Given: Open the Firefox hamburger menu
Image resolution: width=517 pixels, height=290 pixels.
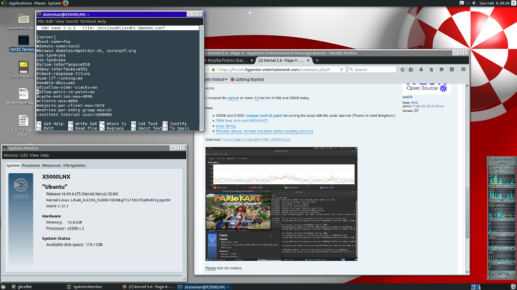Looking at the screenshot, I should click(463, 69).
